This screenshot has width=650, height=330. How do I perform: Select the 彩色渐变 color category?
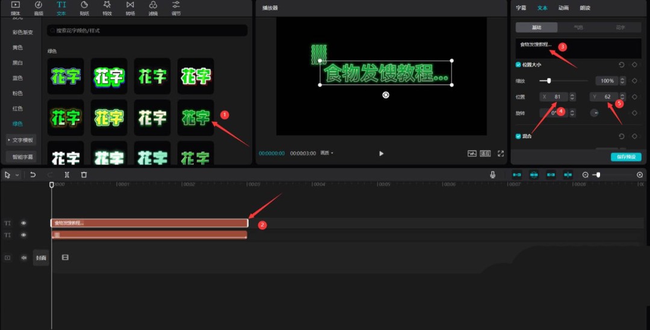pyautogui.click(x=22, y=32)
